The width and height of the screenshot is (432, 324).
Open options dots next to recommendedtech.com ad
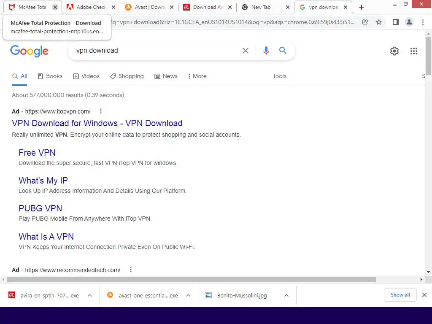pos(131,270)
